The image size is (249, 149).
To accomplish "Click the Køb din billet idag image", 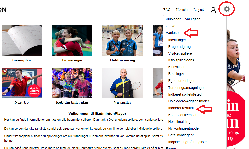I will 72,83.
